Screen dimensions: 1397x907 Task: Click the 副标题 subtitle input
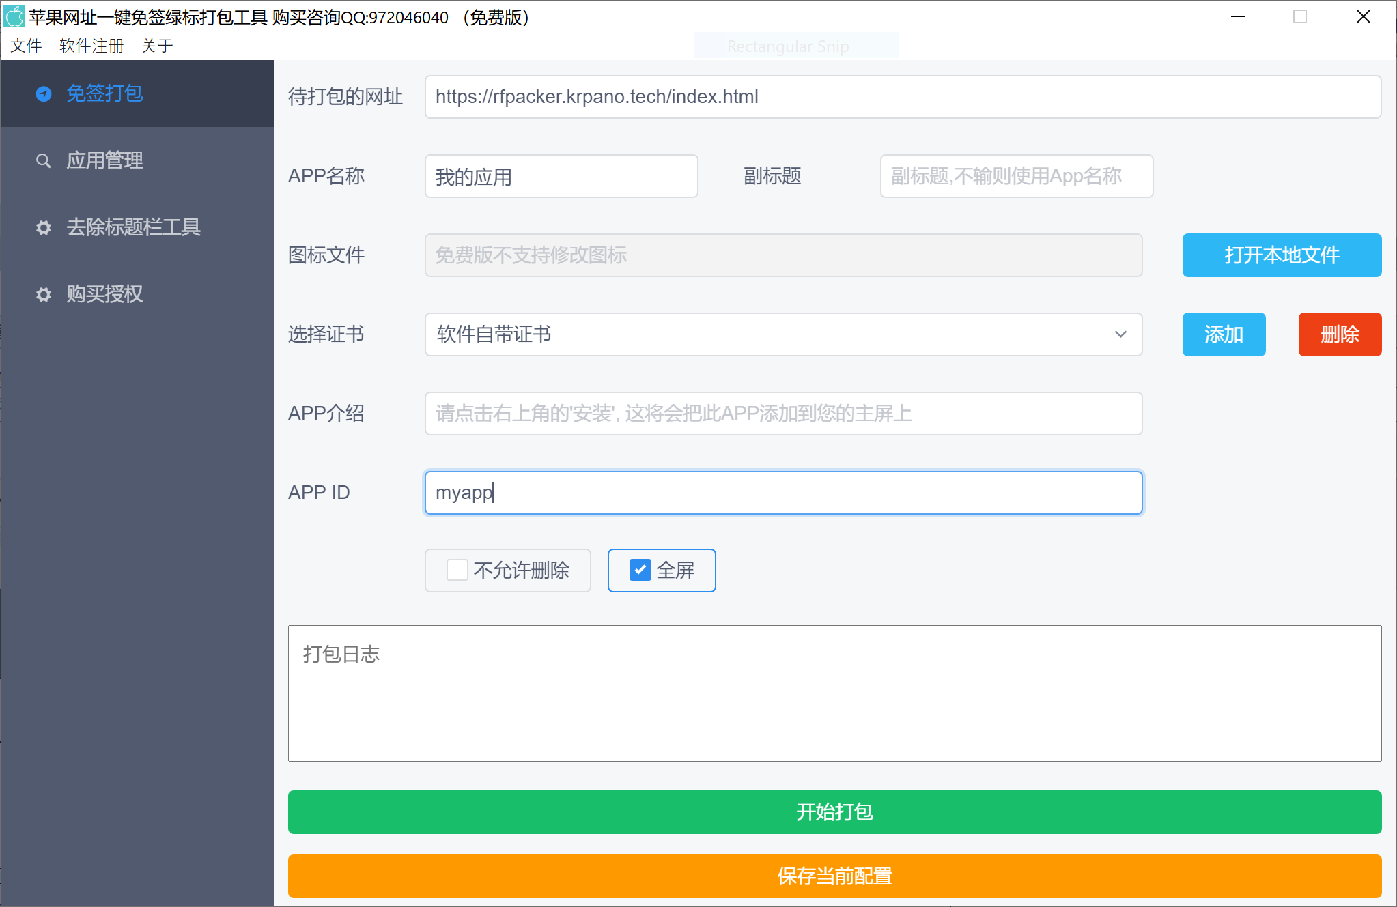point(1015,176)
